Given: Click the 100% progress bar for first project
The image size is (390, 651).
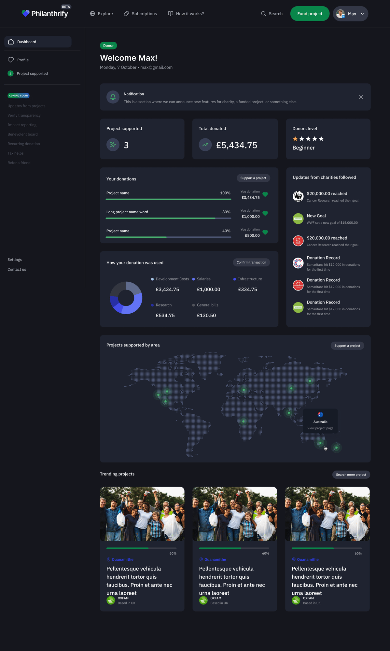Looking at the screenshot, I should coord(168,199).
